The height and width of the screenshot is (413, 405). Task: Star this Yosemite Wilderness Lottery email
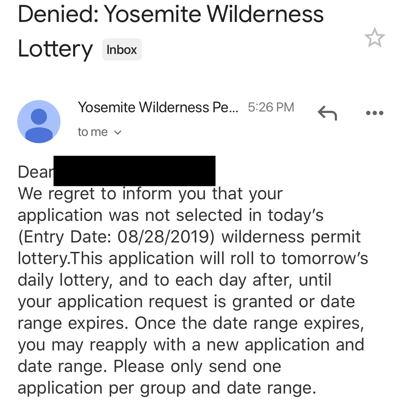click(374, 37)
